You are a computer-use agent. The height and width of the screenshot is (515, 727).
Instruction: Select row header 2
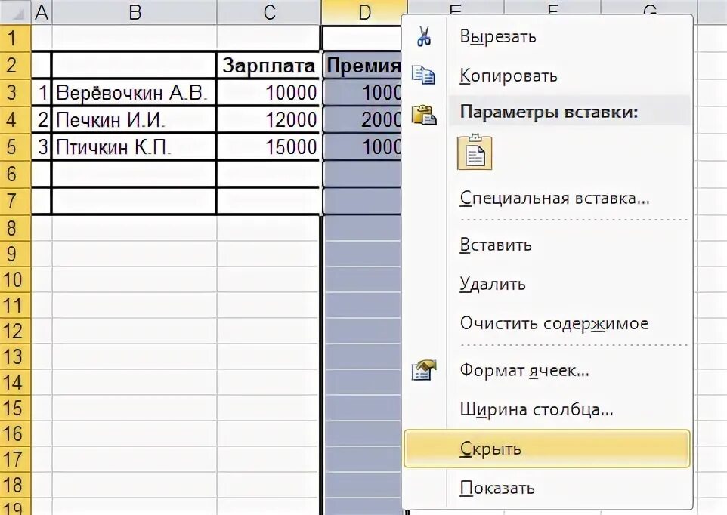[x=15, y=65]
